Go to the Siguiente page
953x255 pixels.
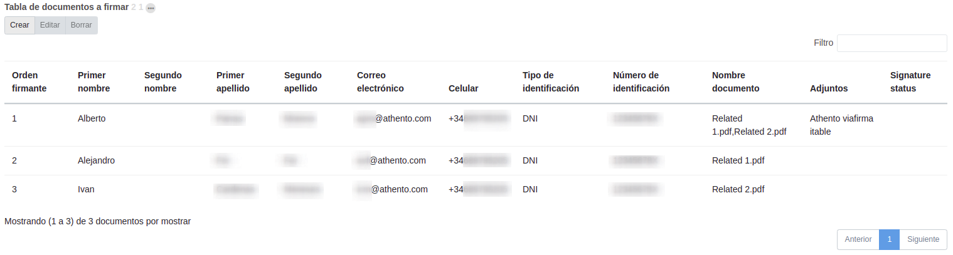click(x=923, y=239)
